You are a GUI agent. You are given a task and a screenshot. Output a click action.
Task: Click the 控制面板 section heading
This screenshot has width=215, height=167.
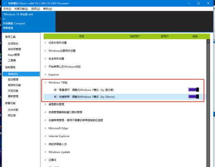point(10,67)
